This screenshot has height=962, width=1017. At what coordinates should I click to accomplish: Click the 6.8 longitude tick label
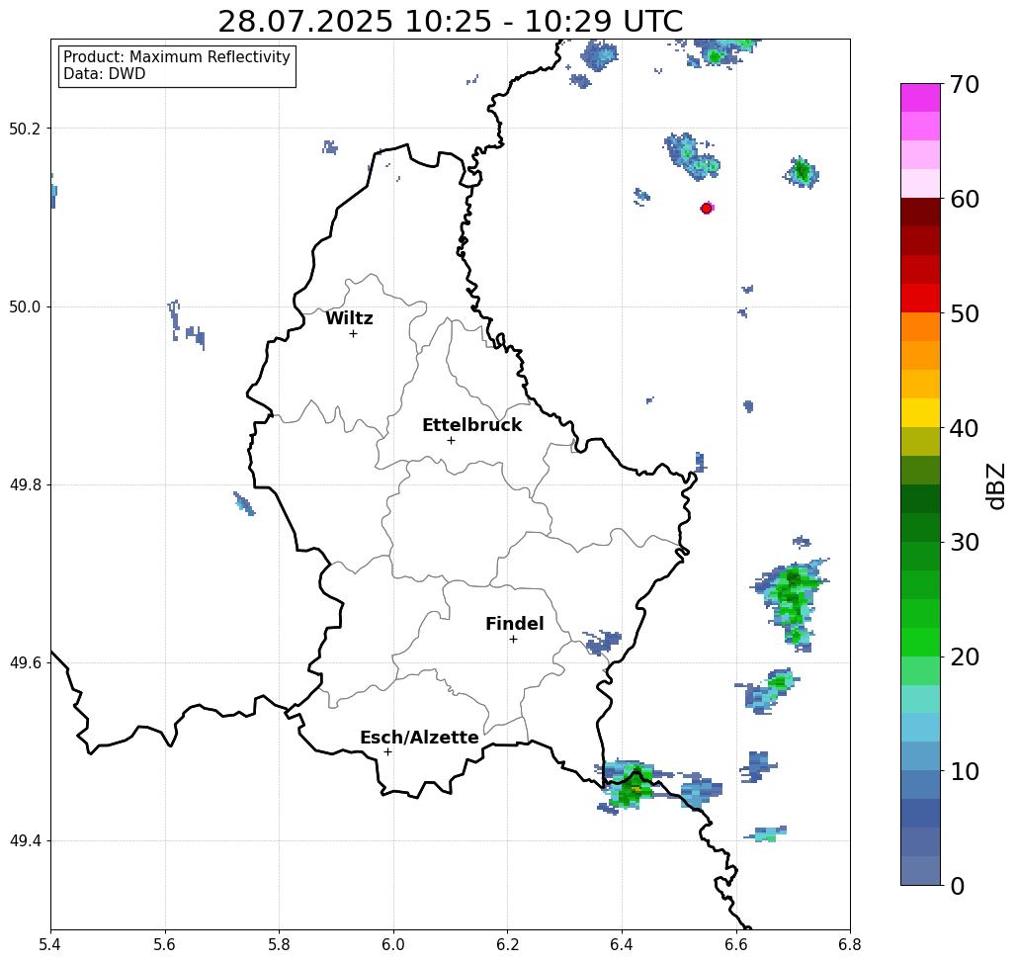(850, 944)
